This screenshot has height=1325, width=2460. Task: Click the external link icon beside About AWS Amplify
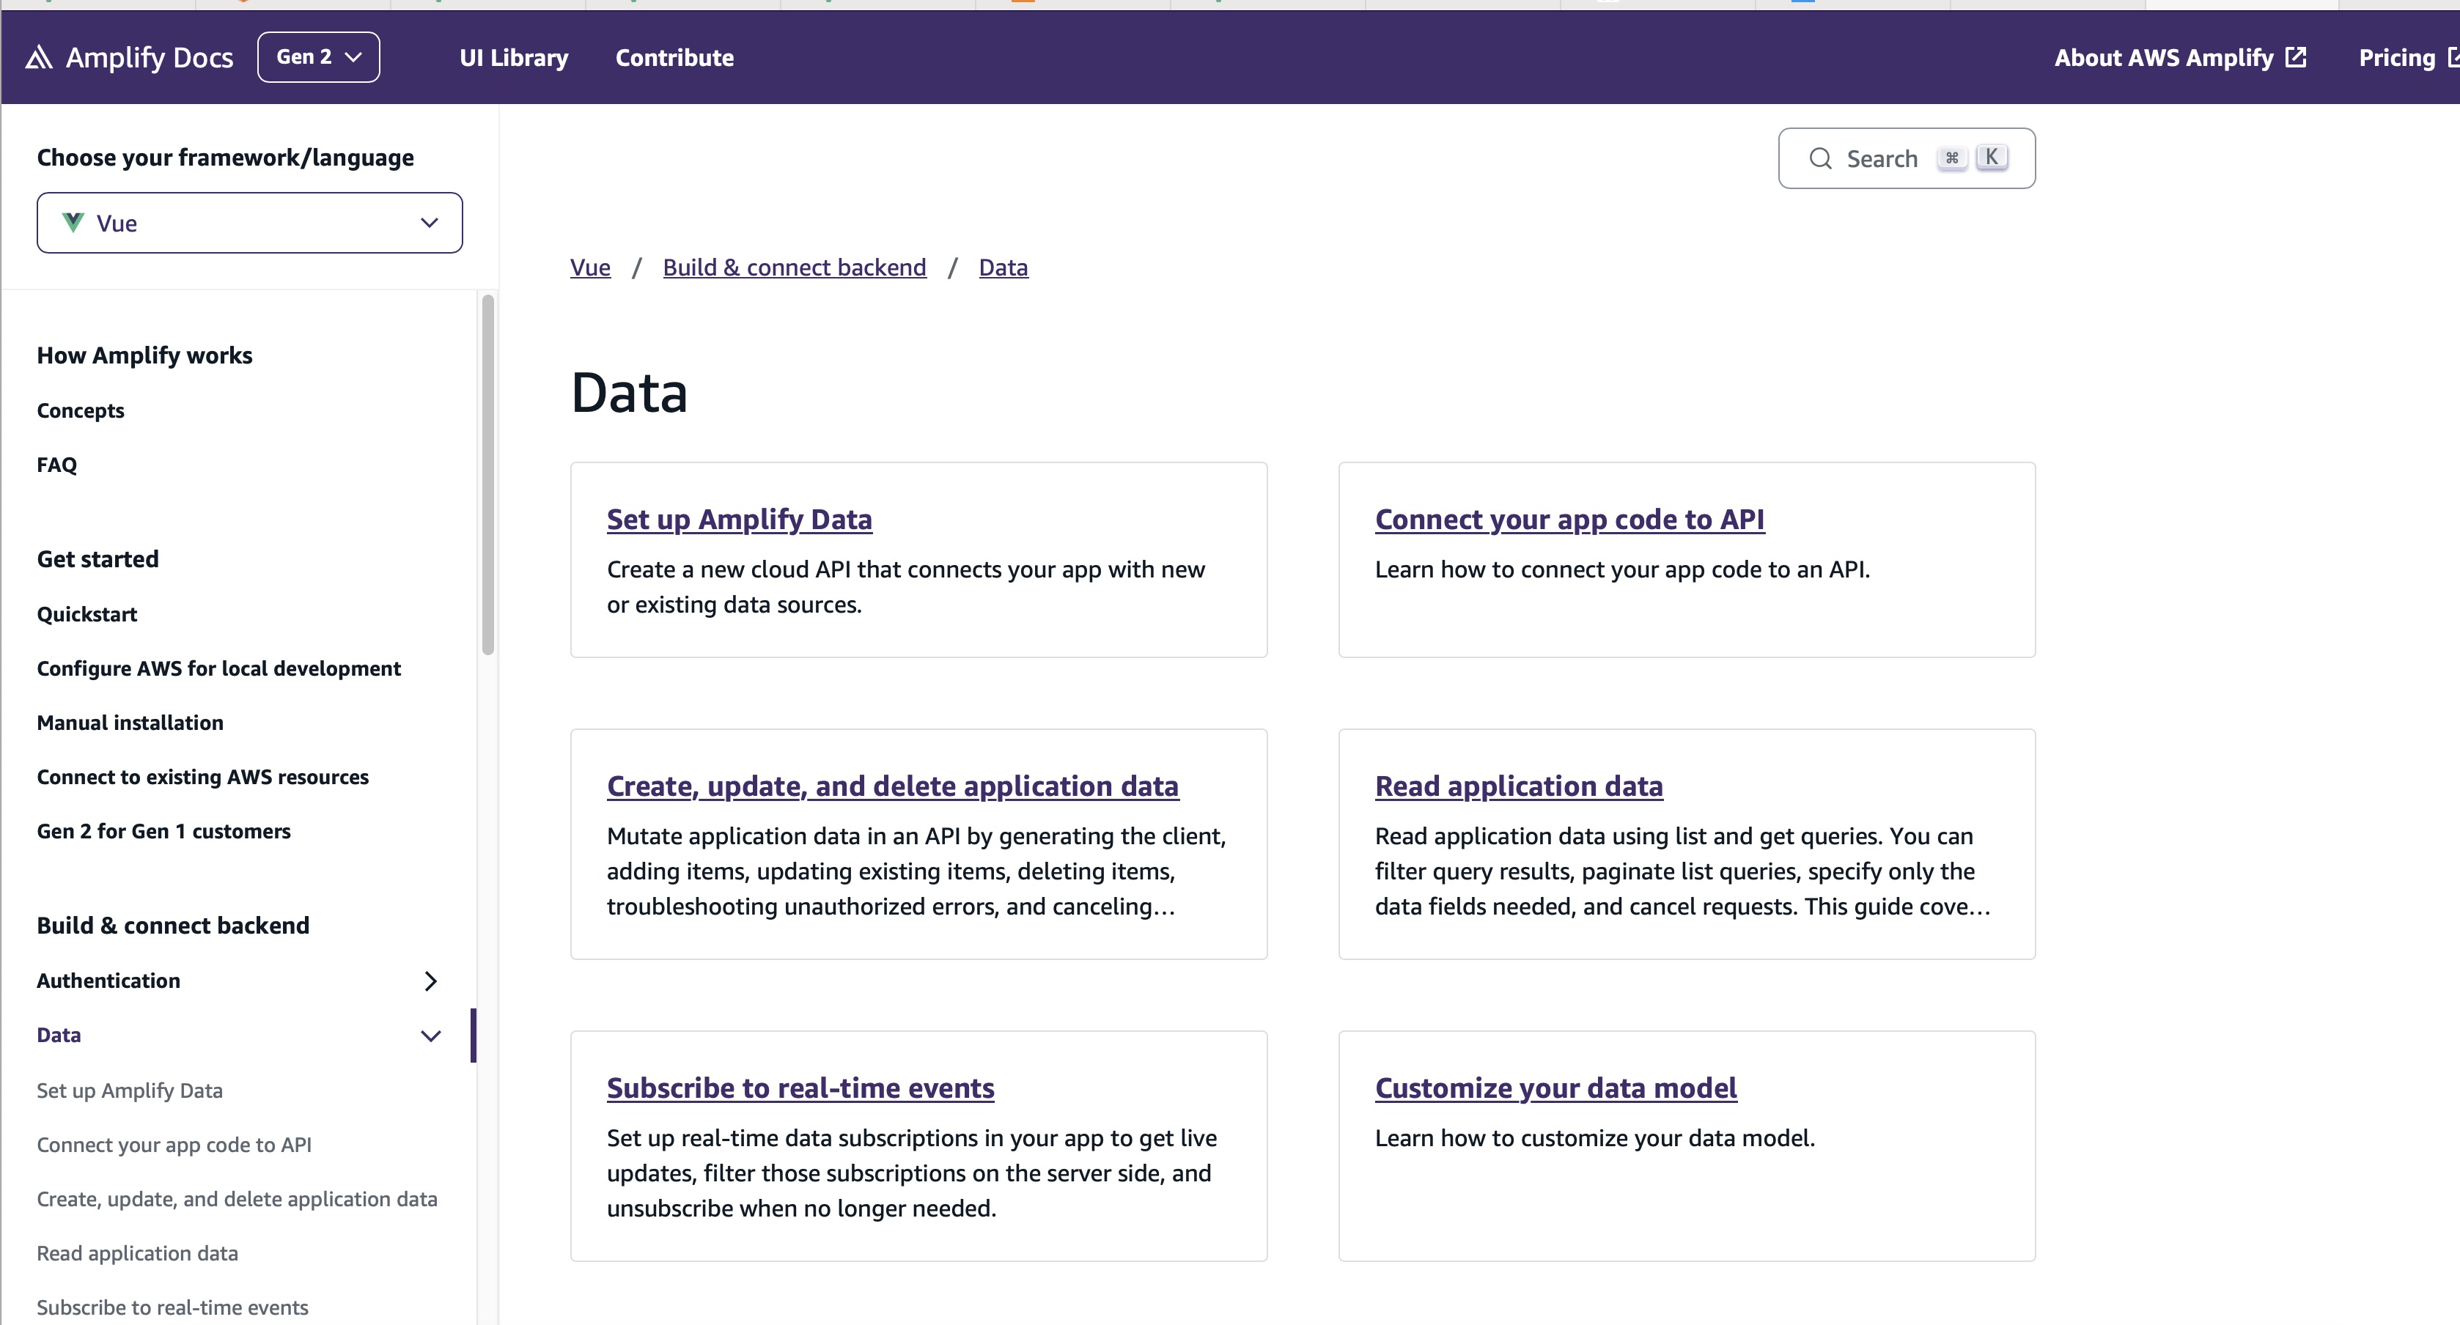pyautogui.click(x=2296, y=57)
